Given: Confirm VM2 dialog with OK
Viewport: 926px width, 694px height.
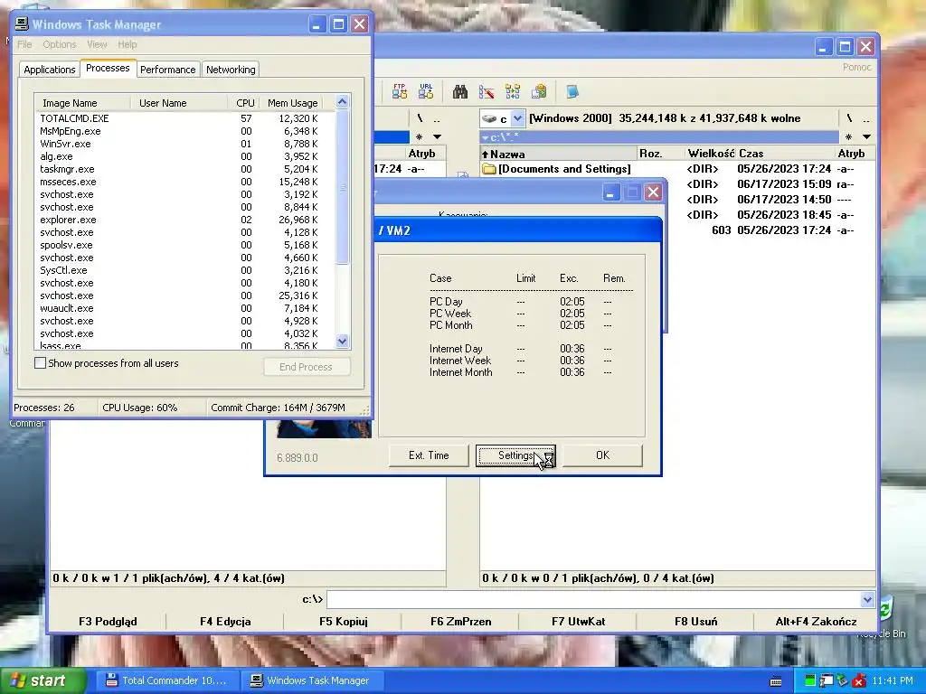Looking at the screenshot, I should pyautogui.click(x=602, y=455).
